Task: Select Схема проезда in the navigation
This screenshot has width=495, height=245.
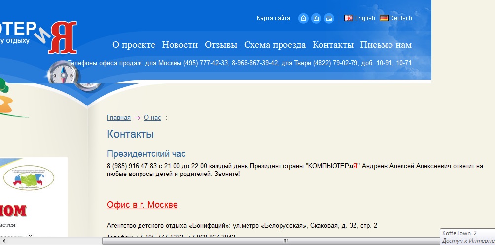Action: (275, 45)
